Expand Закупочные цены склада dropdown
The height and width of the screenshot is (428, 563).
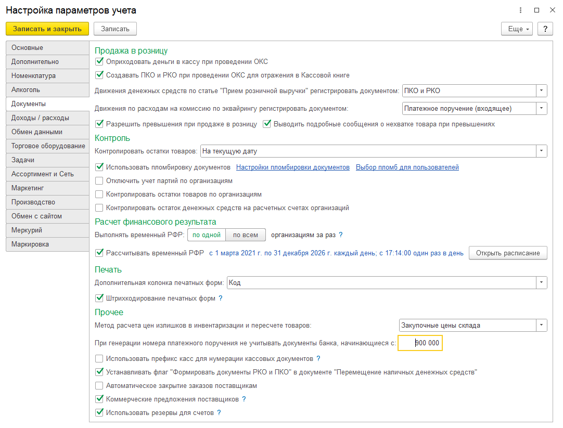coord(542,326)
